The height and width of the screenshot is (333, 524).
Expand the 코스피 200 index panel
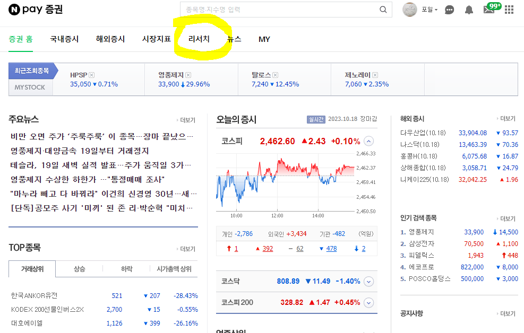368,303
